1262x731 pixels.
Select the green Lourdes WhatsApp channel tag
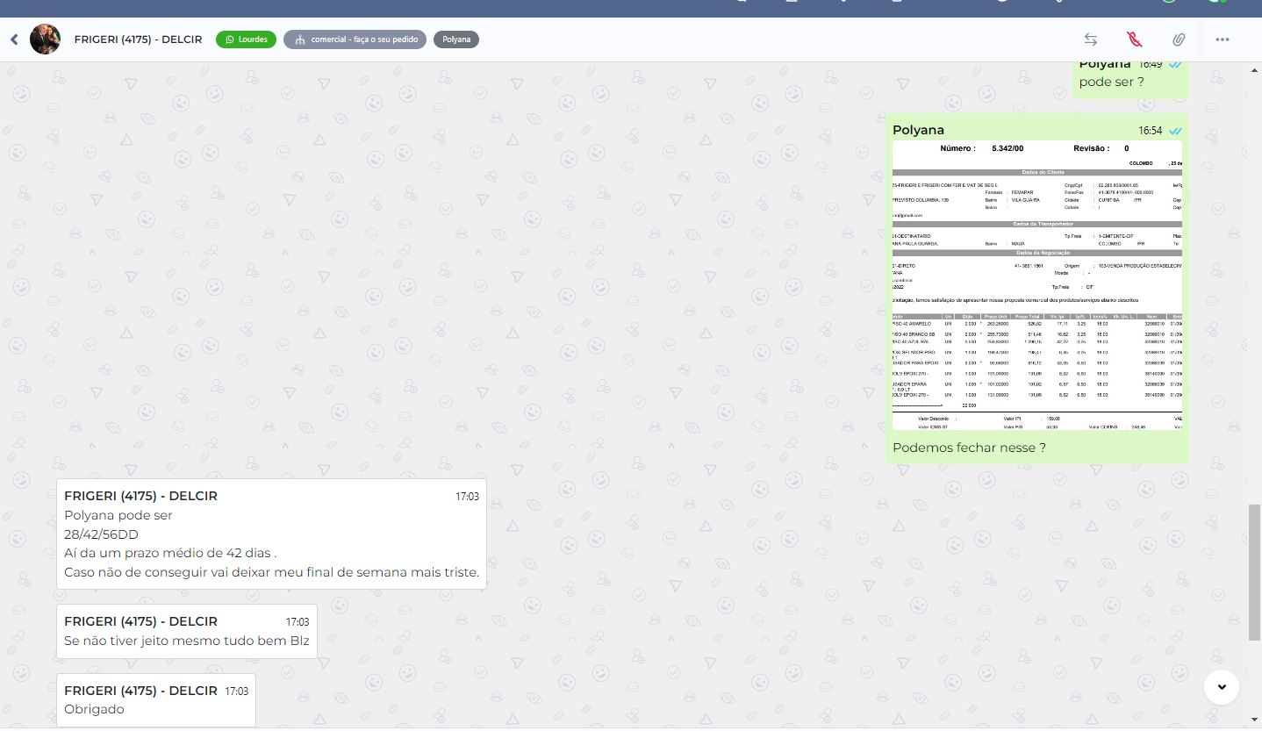[246, 39]
